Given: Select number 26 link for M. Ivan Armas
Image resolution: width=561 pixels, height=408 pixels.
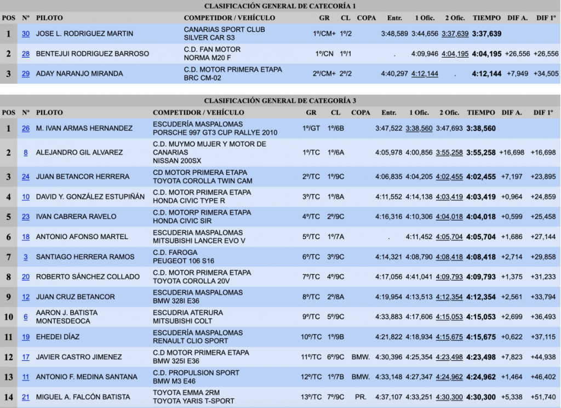Looking at the screenshot, I should [x=26, y=128].
